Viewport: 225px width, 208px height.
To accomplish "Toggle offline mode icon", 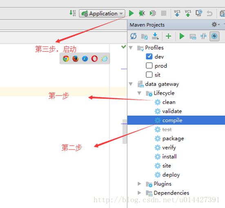I will click(203, 36).
